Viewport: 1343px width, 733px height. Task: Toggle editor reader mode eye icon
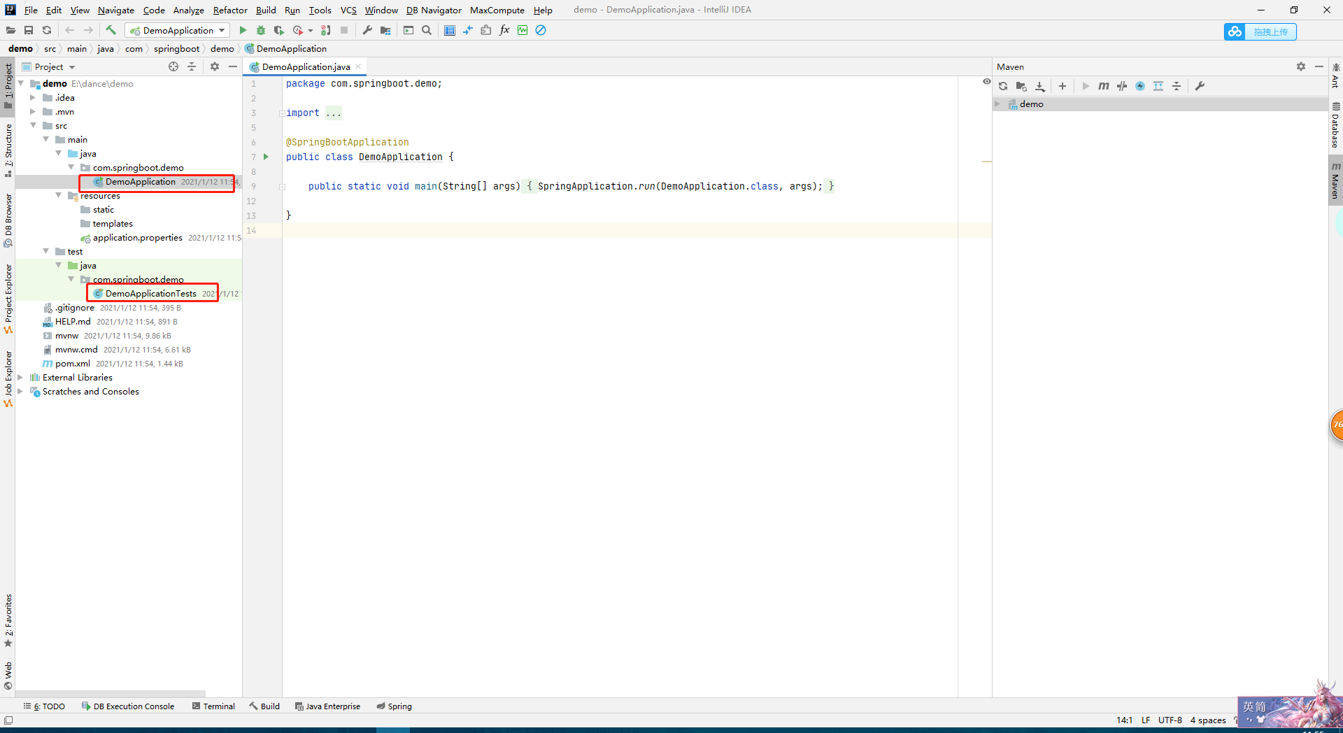(986, 82)
